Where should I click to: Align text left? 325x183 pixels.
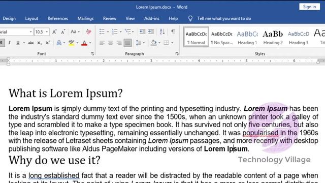[102, 43]
